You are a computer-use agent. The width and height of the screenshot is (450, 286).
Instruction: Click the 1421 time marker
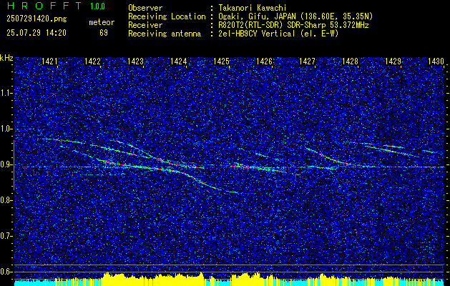click(49, 61)
